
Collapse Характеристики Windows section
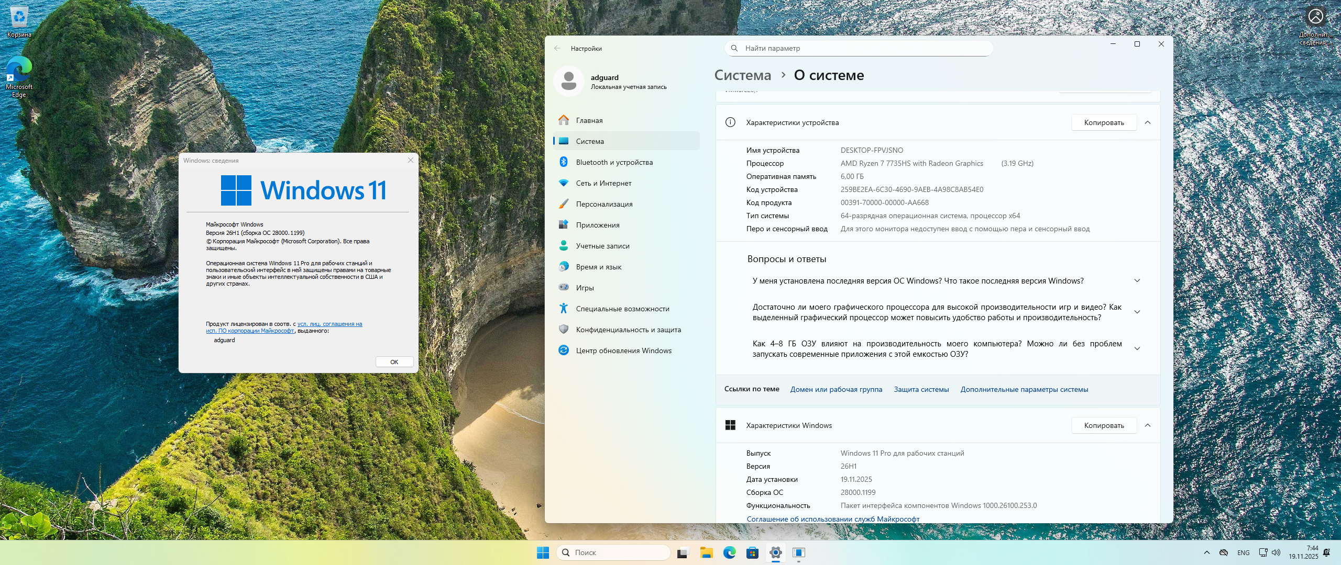pos(1148,425)
